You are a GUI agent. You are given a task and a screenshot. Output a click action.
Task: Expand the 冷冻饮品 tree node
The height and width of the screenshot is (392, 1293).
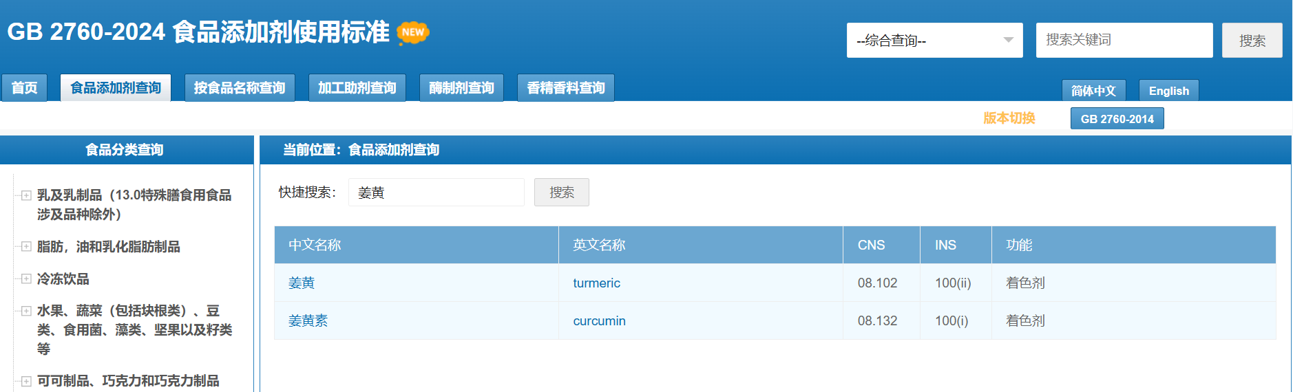[26, 279]
